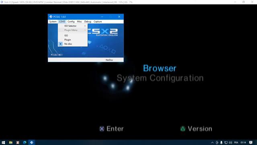Select System Configuration in PS2 menu
The width and height of the screenshot is (257, 145).
coord(160,78)
